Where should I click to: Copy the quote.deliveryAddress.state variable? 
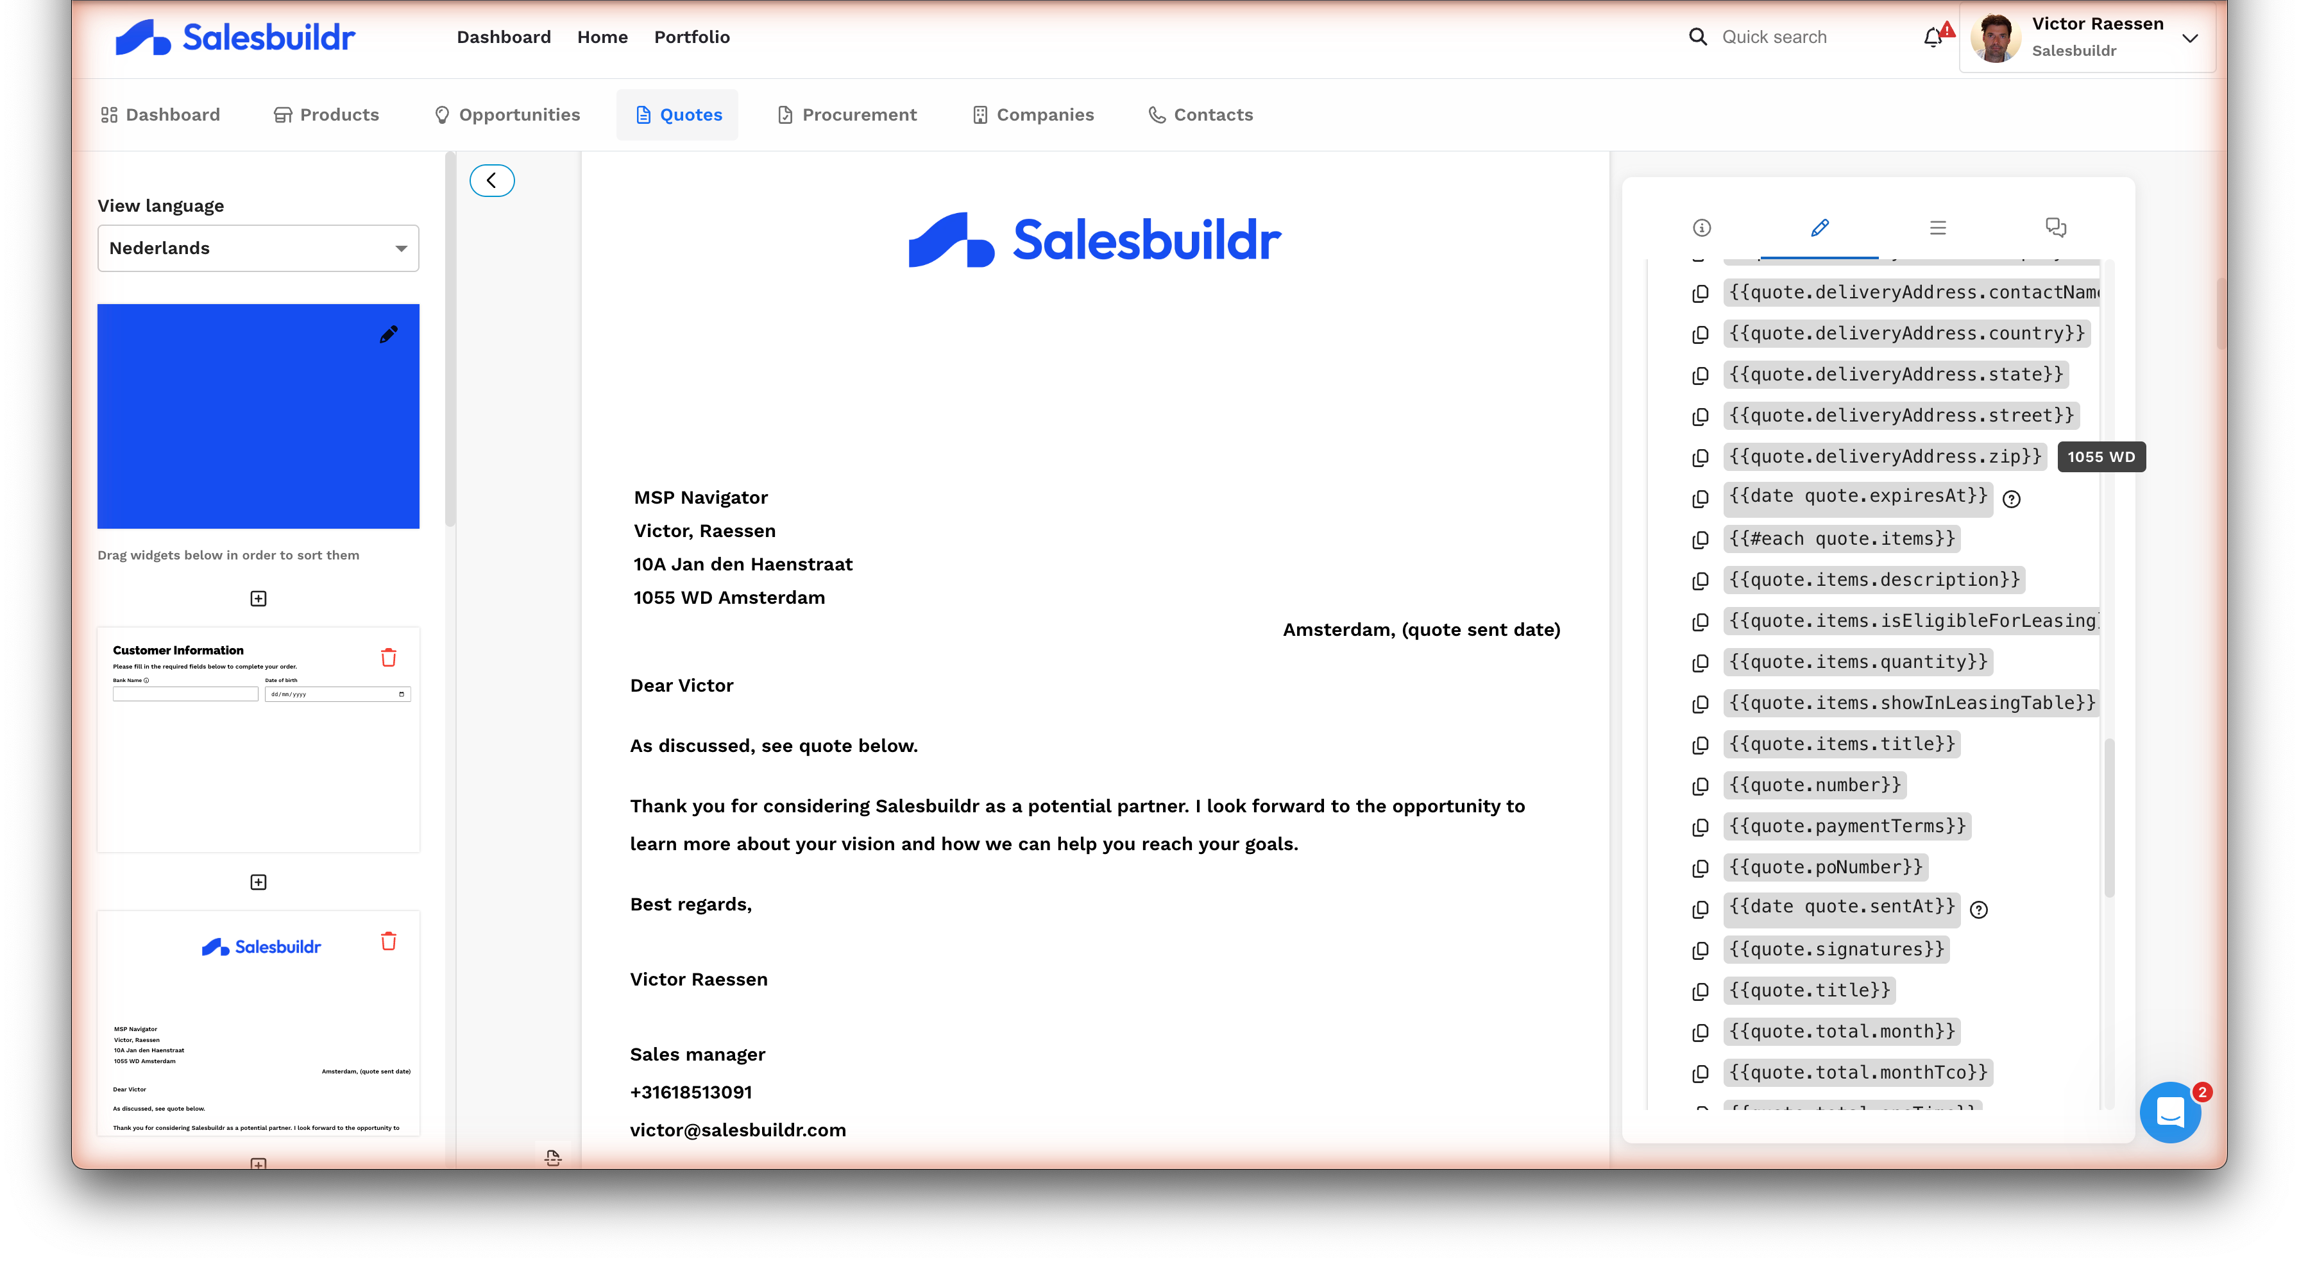[1700, 375]
